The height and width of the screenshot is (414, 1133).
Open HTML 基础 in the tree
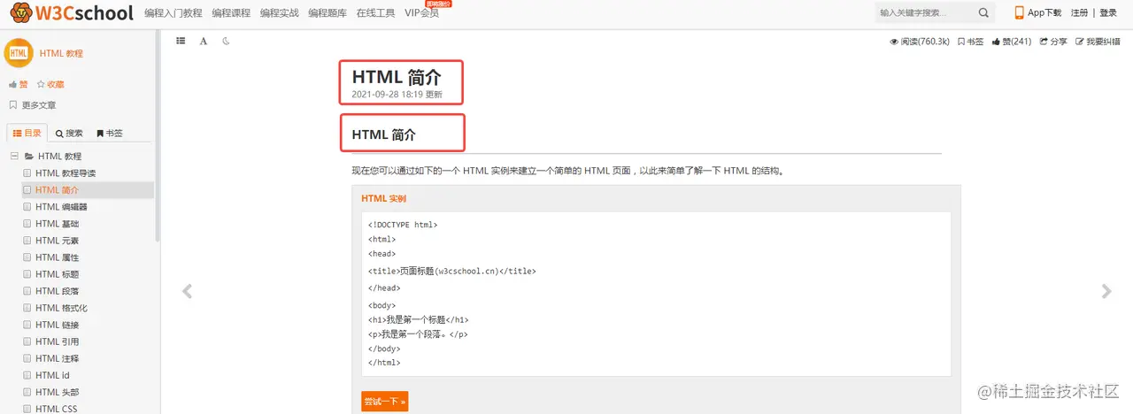(x=57, y=224)
